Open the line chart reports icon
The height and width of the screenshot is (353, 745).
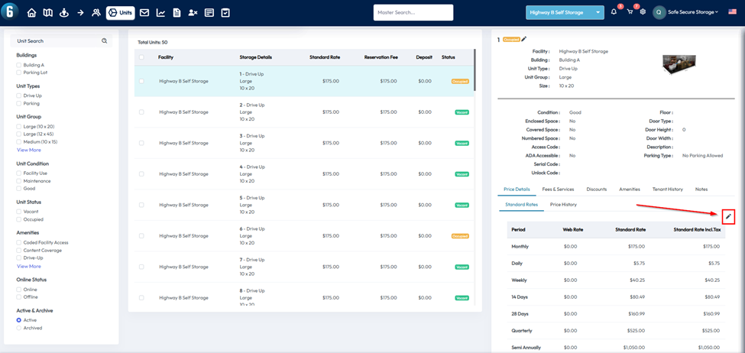[160, 13]
